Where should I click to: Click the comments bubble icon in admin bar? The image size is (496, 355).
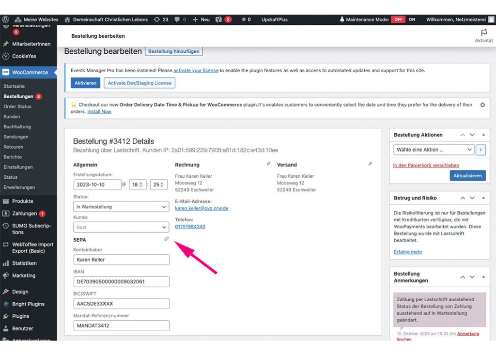coord(177,19)
